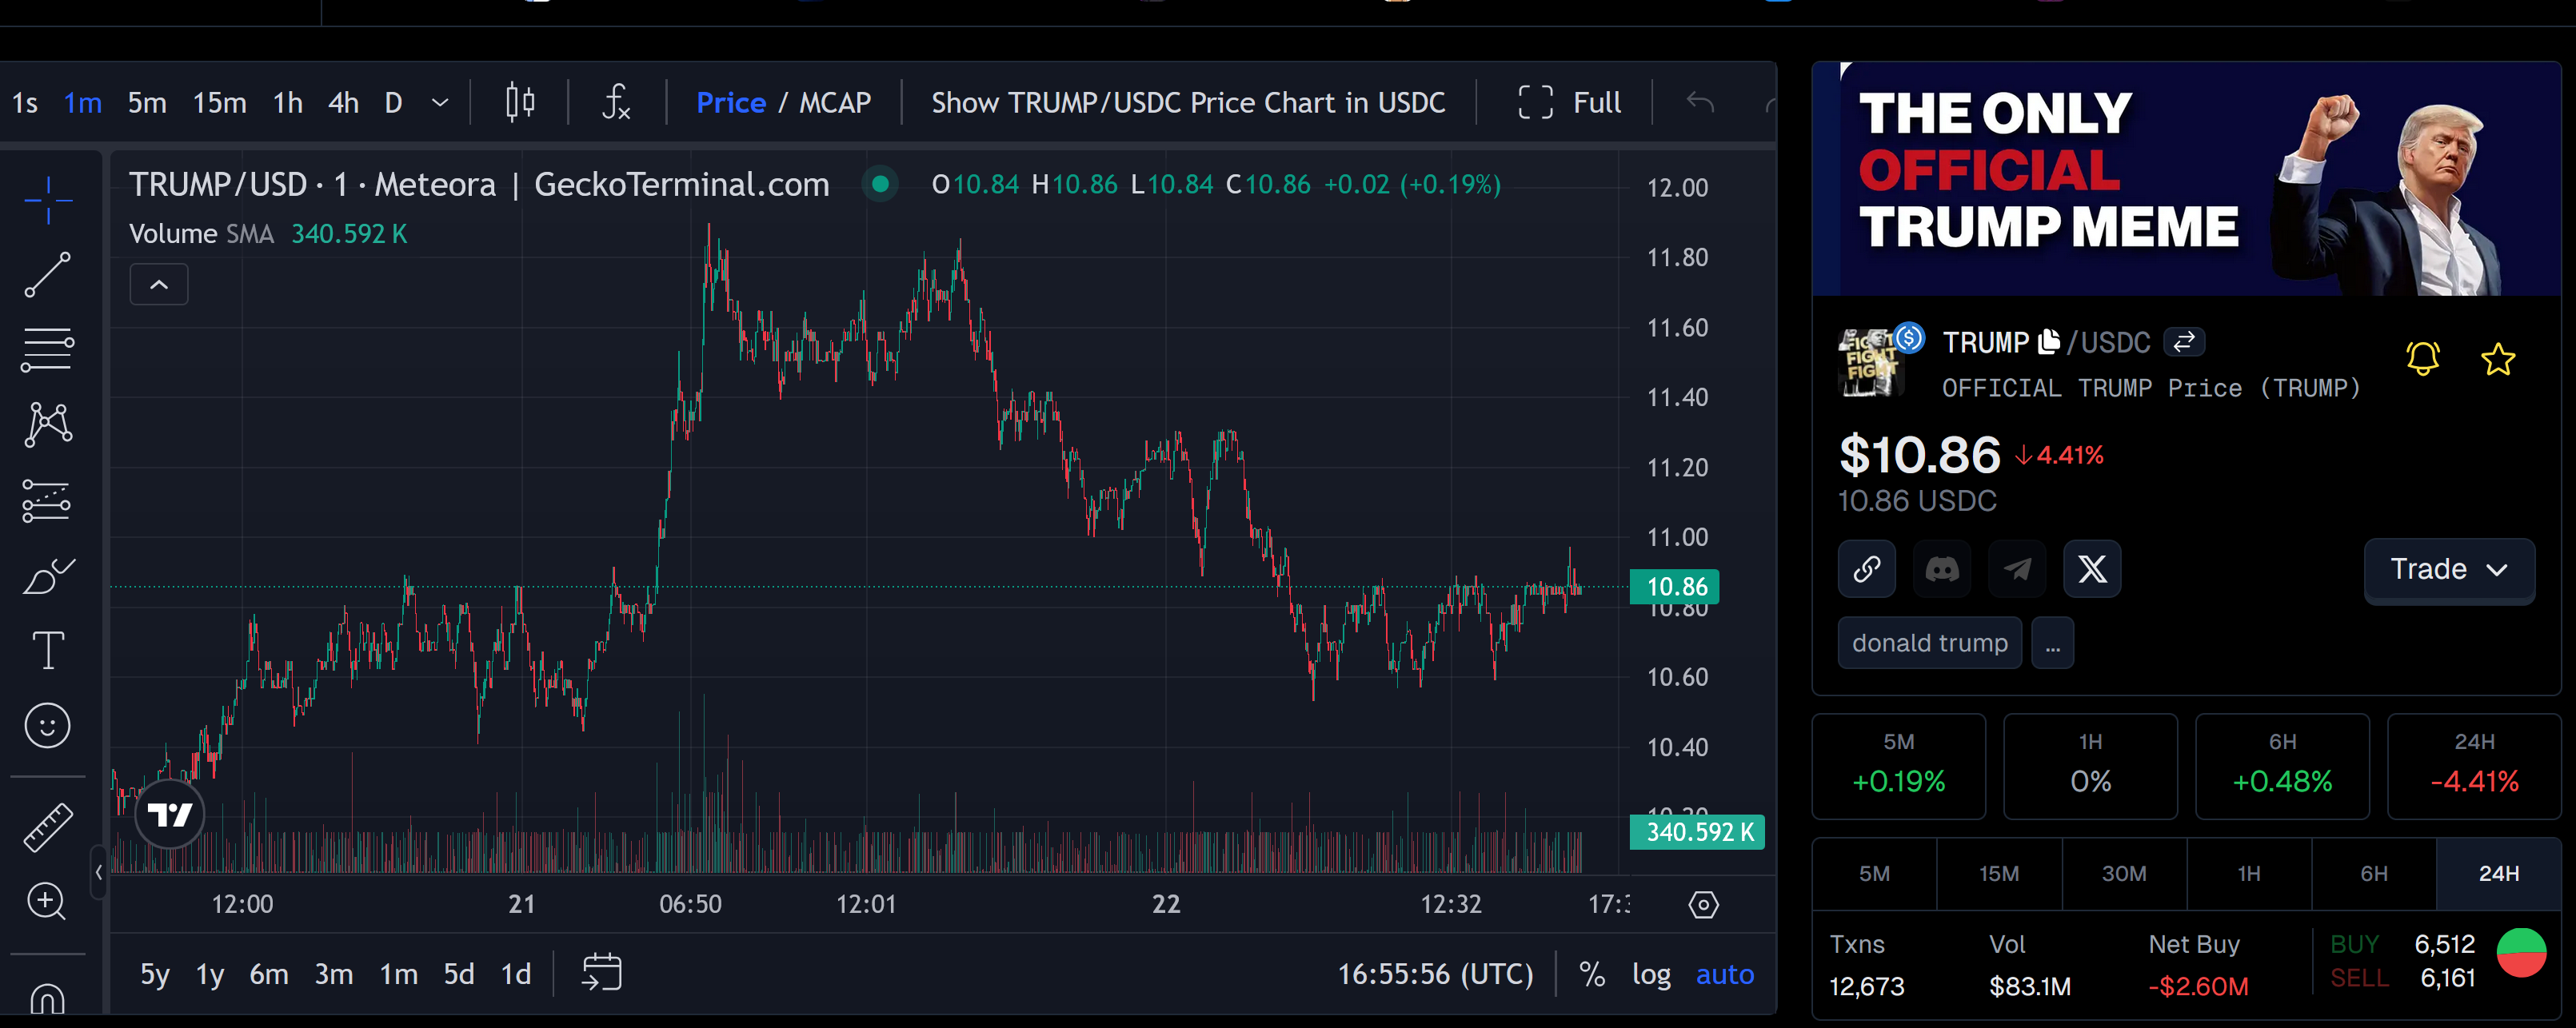Switch stats to the 15M tab
The width and height of the screenshot is (2576, 1028).
tap(1999, 873)
